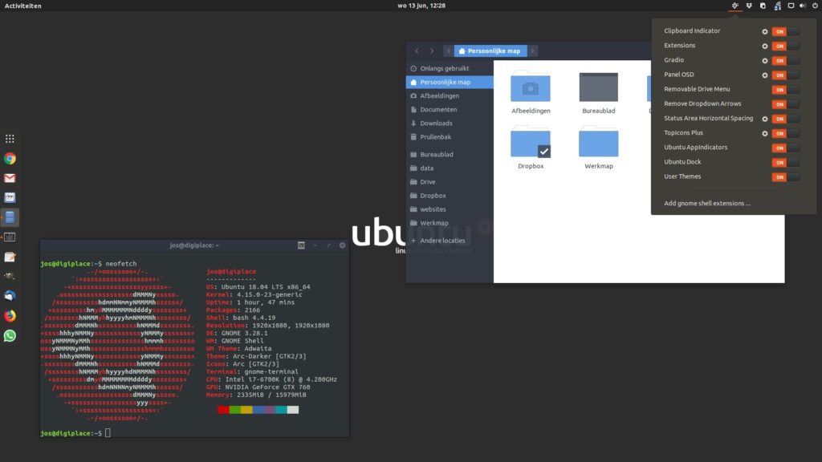Open the network status tray icon

pyautogui.click(x=777, y=6)
